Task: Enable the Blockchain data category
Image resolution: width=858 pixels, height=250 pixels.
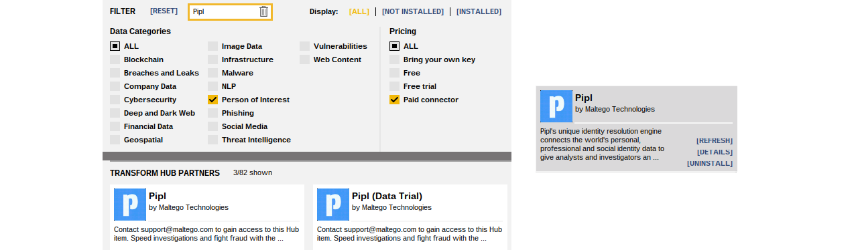Action: (x=115, y=59)
